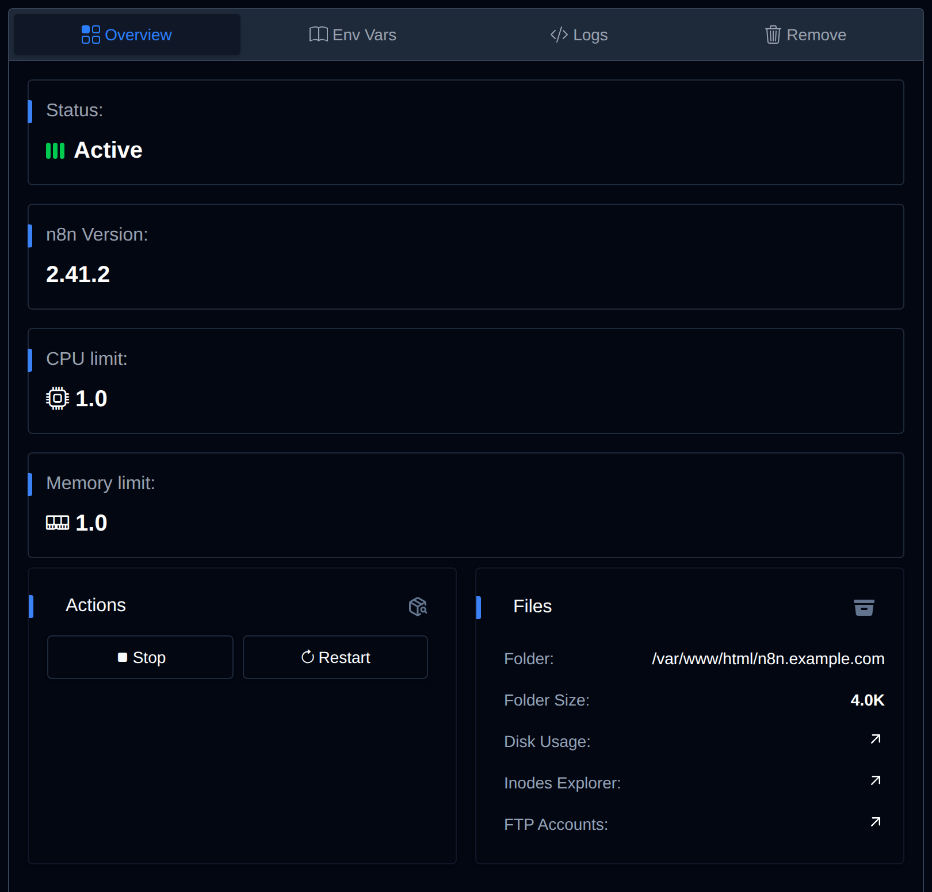Click the n8n Version: label

tap(97, 234)
